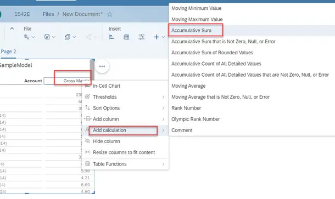
Task: Mark document as favorite with star icon
Action: point(110,14)
